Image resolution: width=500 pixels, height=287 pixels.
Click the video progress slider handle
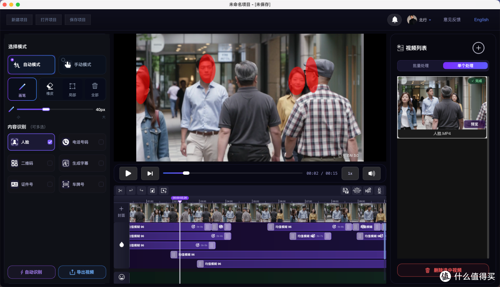click(x=186, y=173)
